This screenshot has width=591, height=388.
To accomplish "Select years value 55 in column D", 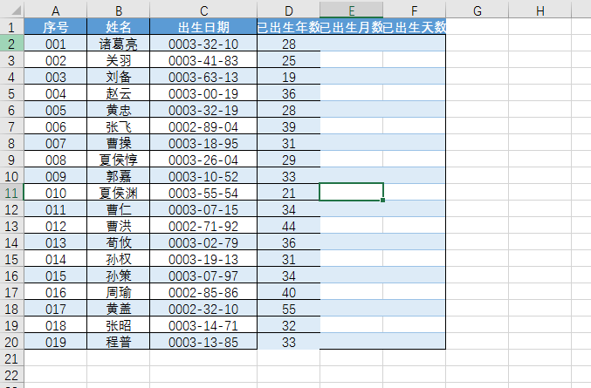I will point(289,309).
